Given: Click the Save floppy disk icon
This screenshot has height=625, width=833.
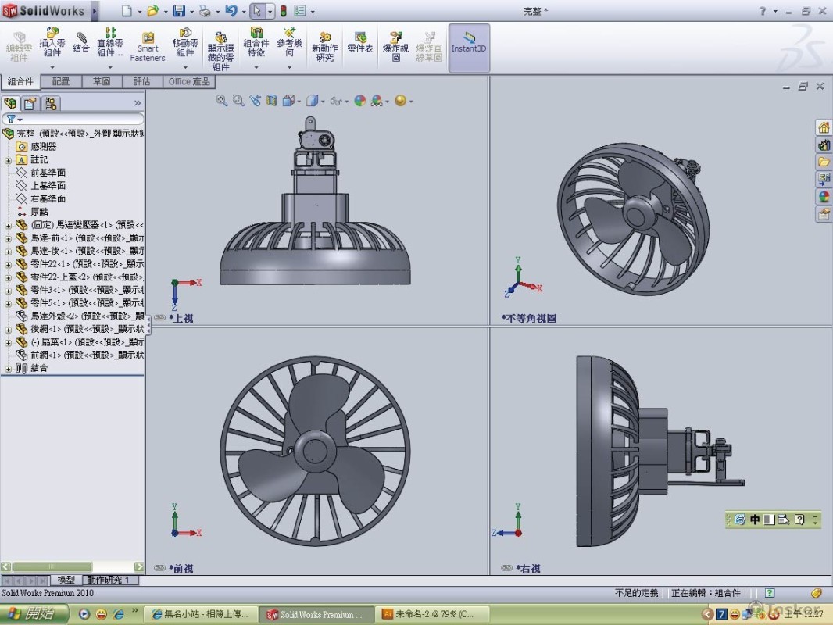Looking at the screenshot, I should coord(179,11).
